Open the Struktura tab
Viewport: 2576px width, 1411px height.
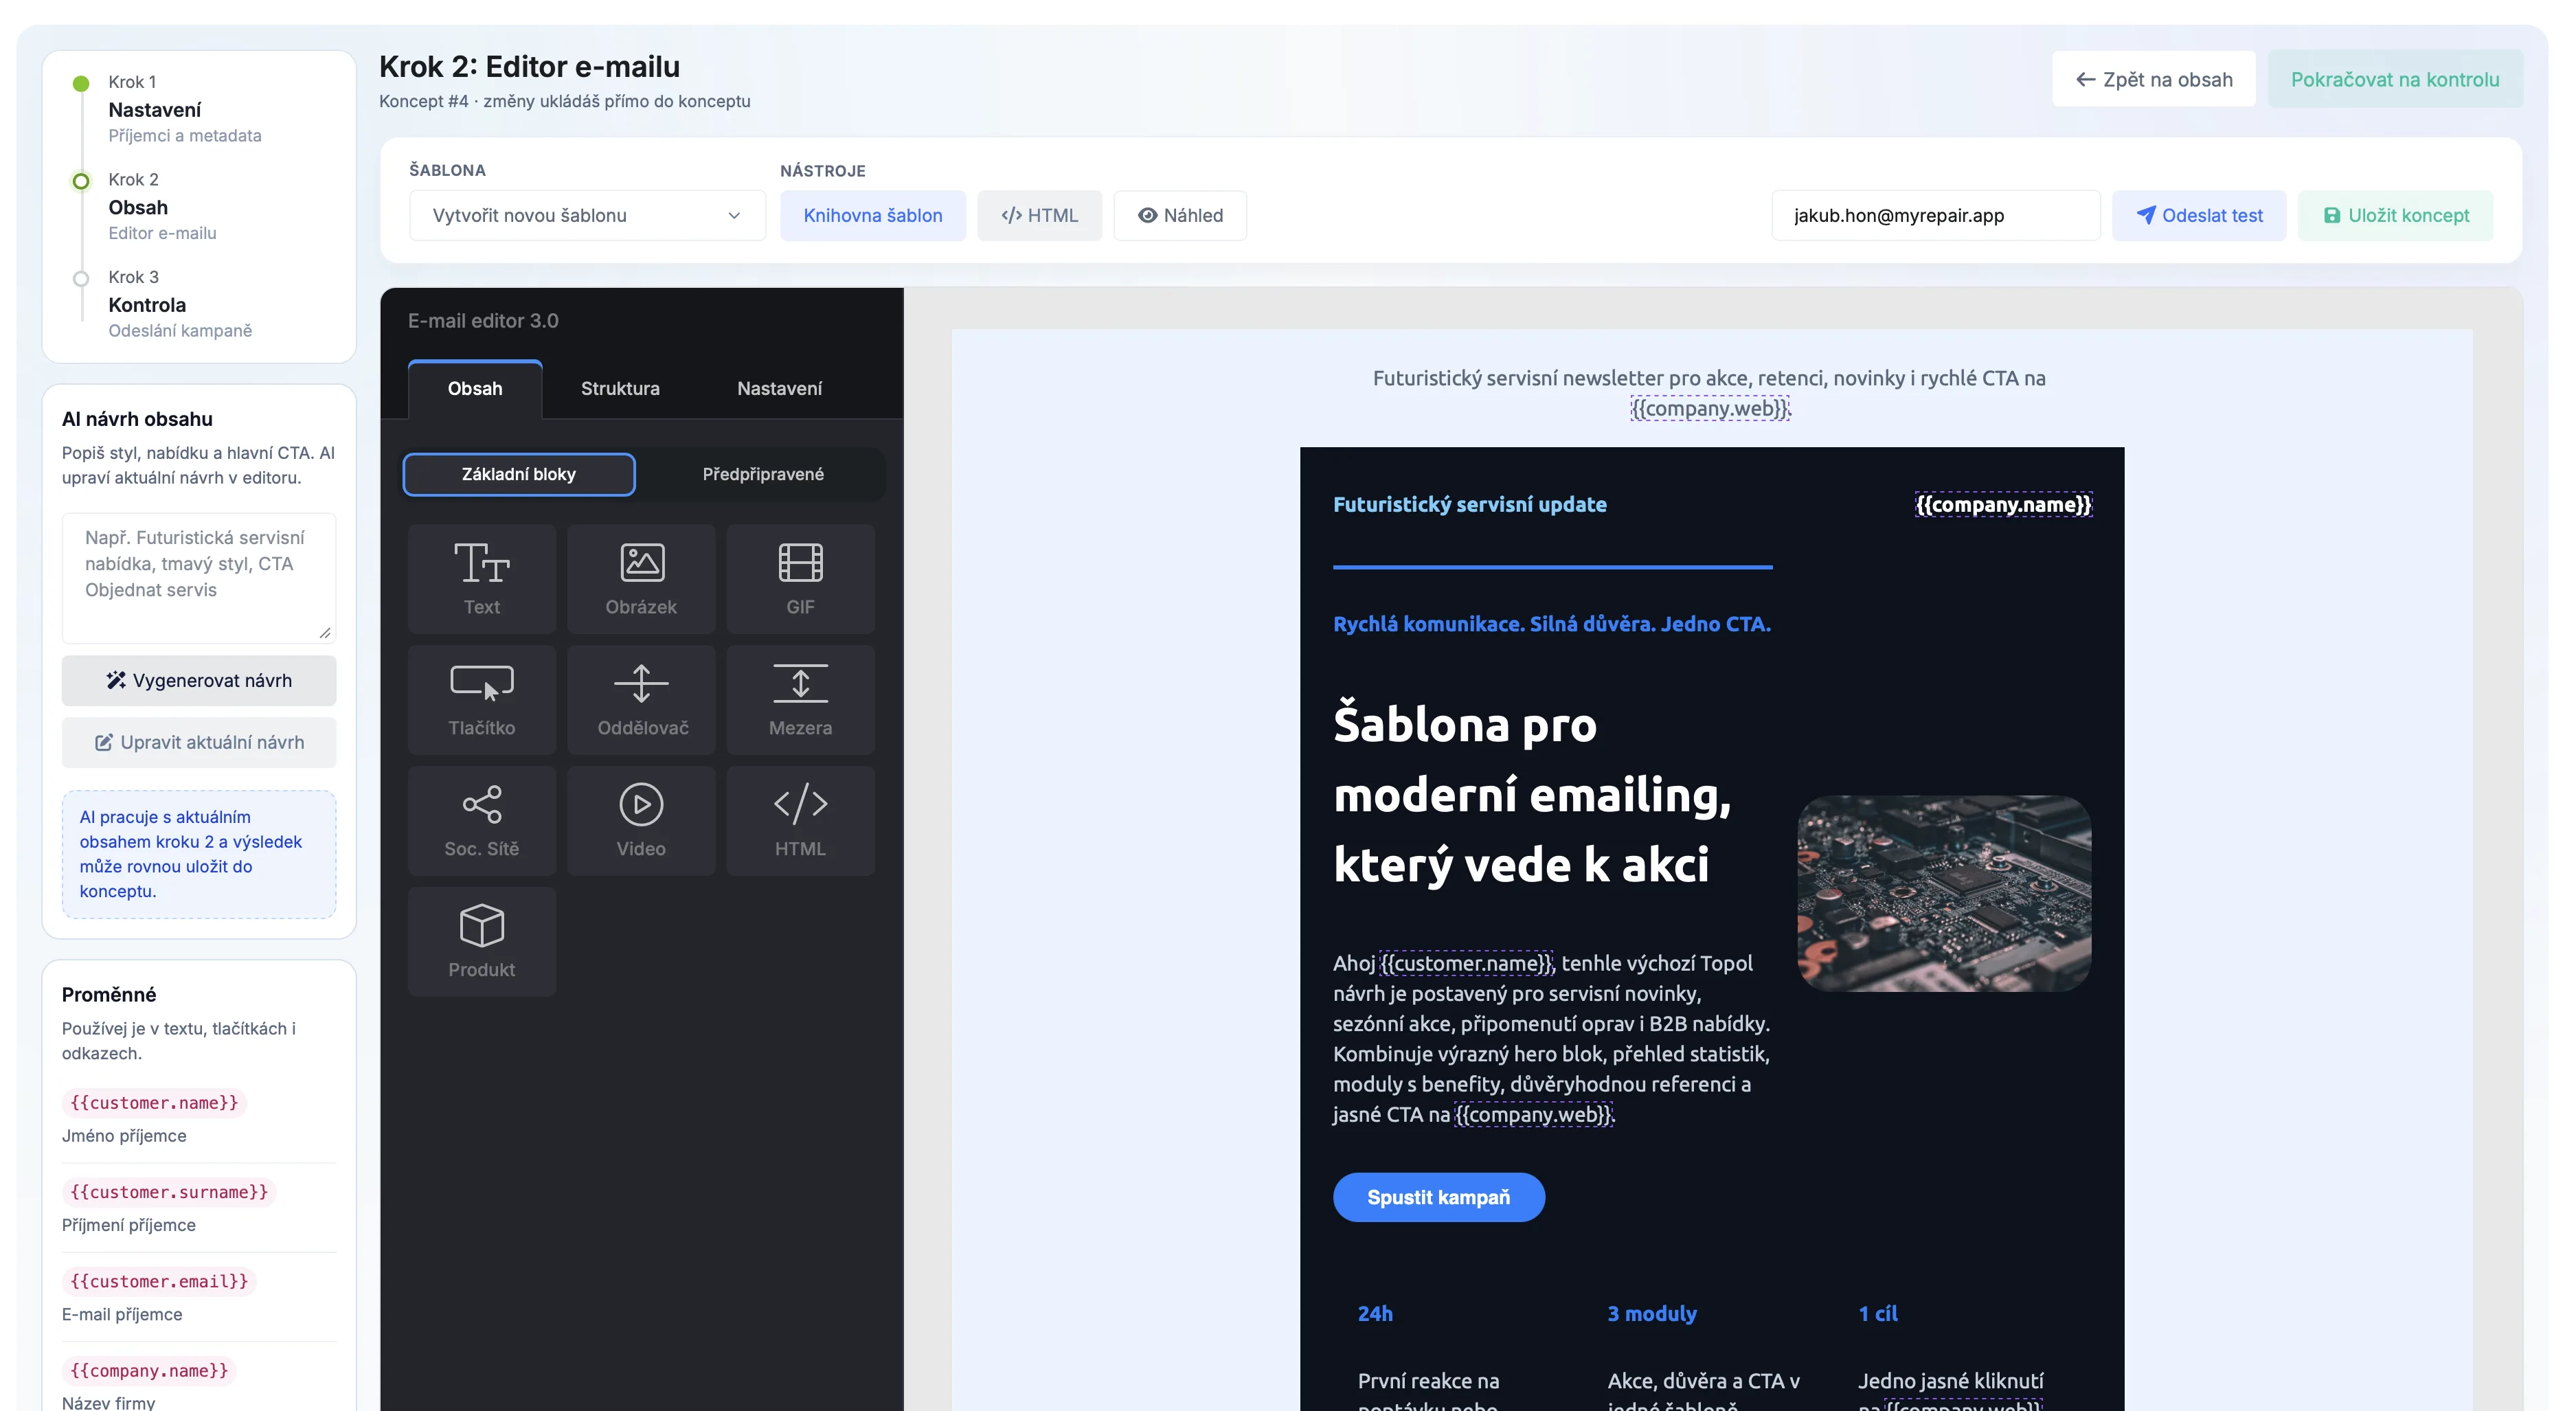(620, 388)
